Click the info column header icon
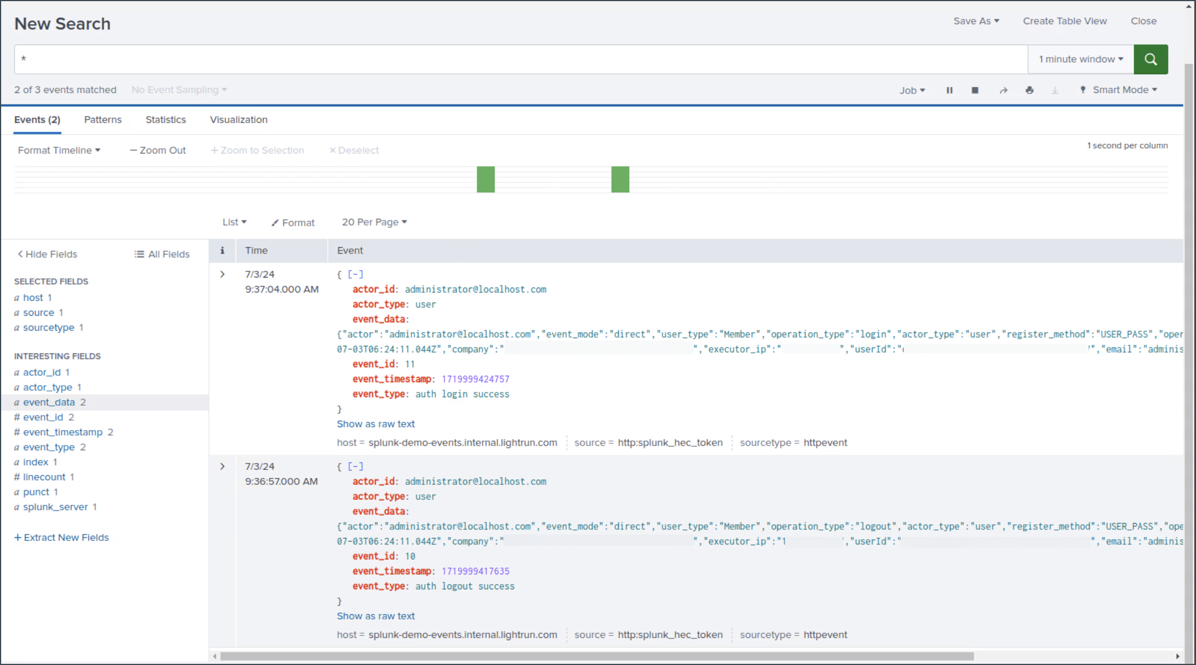Image resolution: width=1196 pixels, height=665 pixels. [222, 251]
